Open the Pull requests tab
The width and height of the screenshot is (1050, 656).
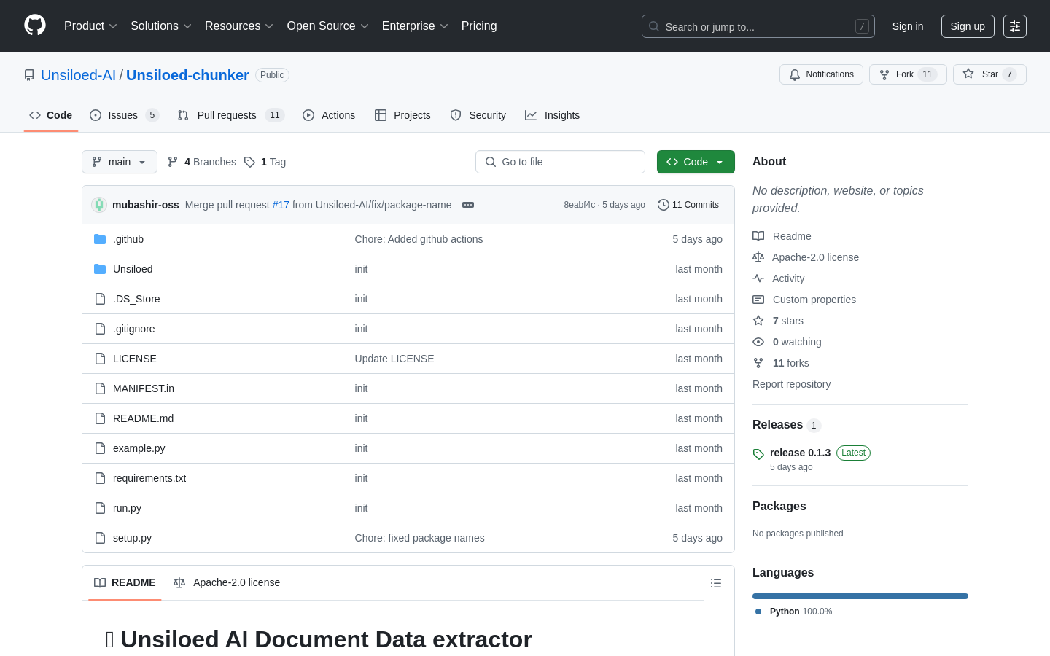point(230,115)
